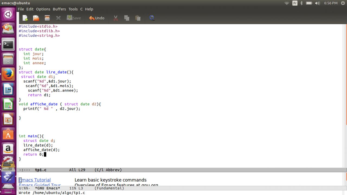Click the tp1.c buffer name in mode line
Screen dimensions: 347x195
coord(41,170)
